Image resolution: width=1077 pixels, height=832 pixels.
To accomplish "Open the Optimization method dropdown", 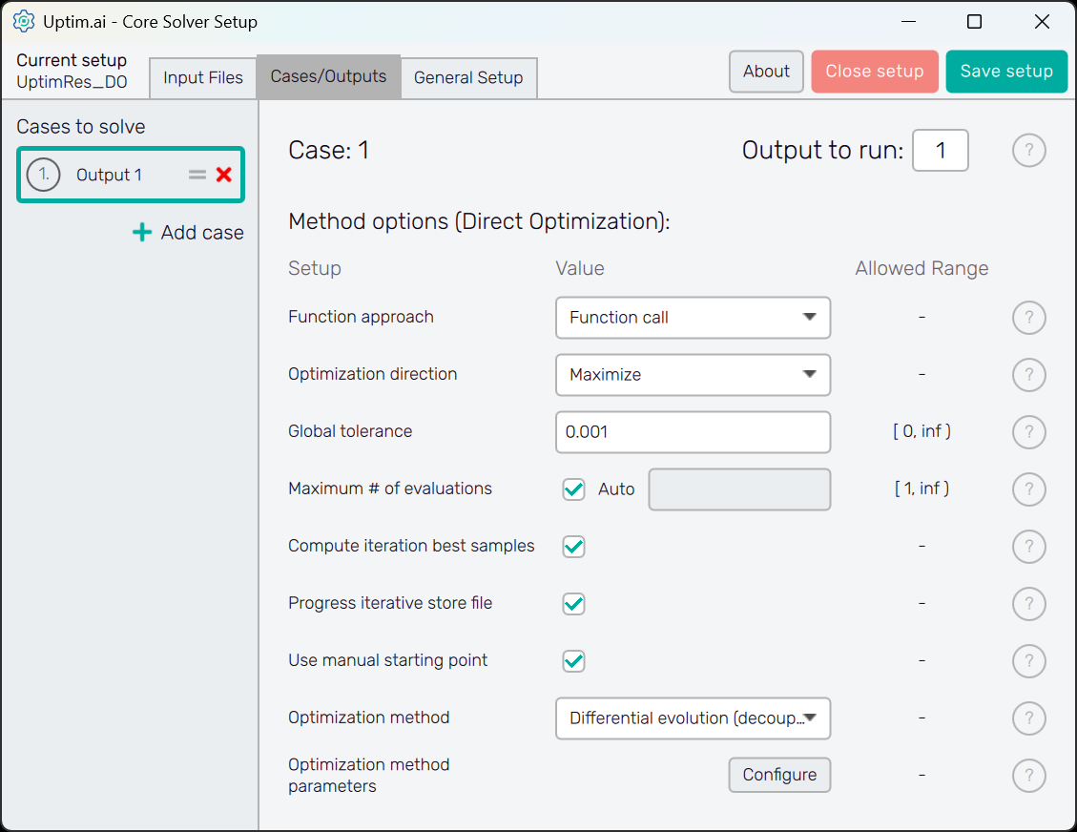I will (693, 718).
